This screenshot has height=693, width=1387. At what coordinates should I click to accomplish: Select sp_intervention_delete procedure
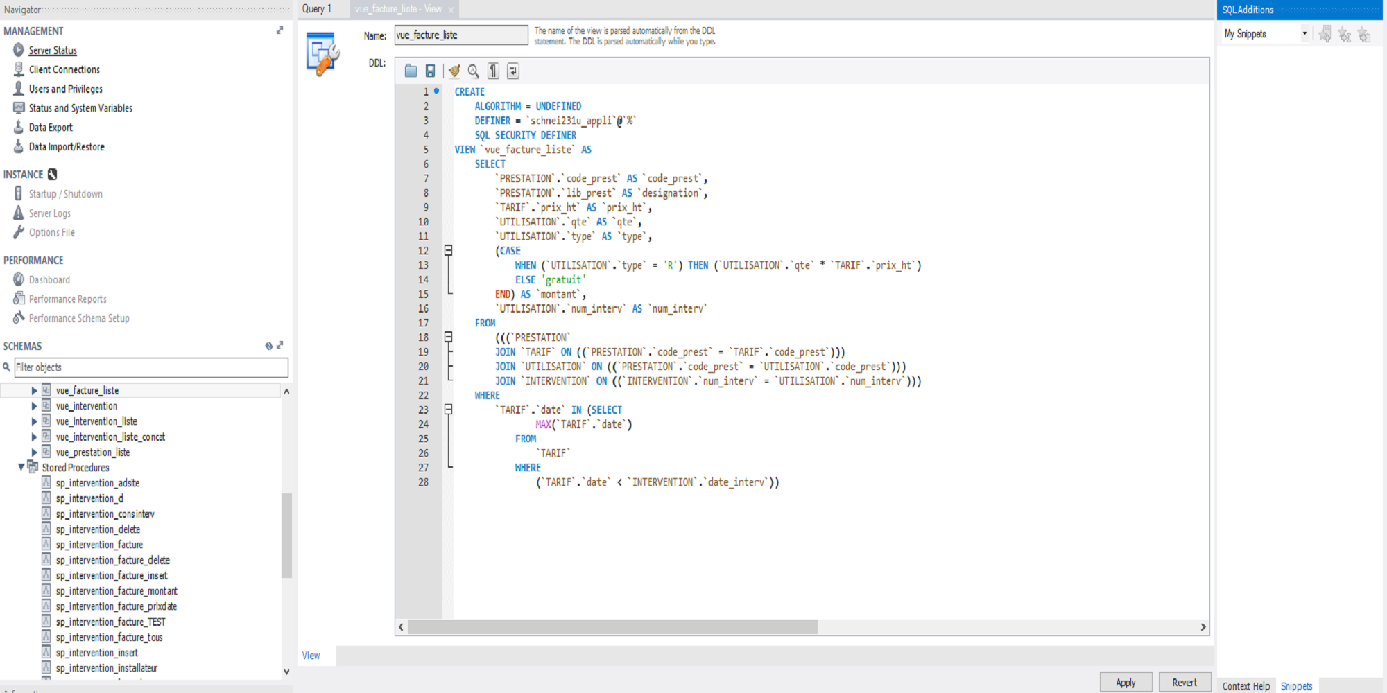98,529
